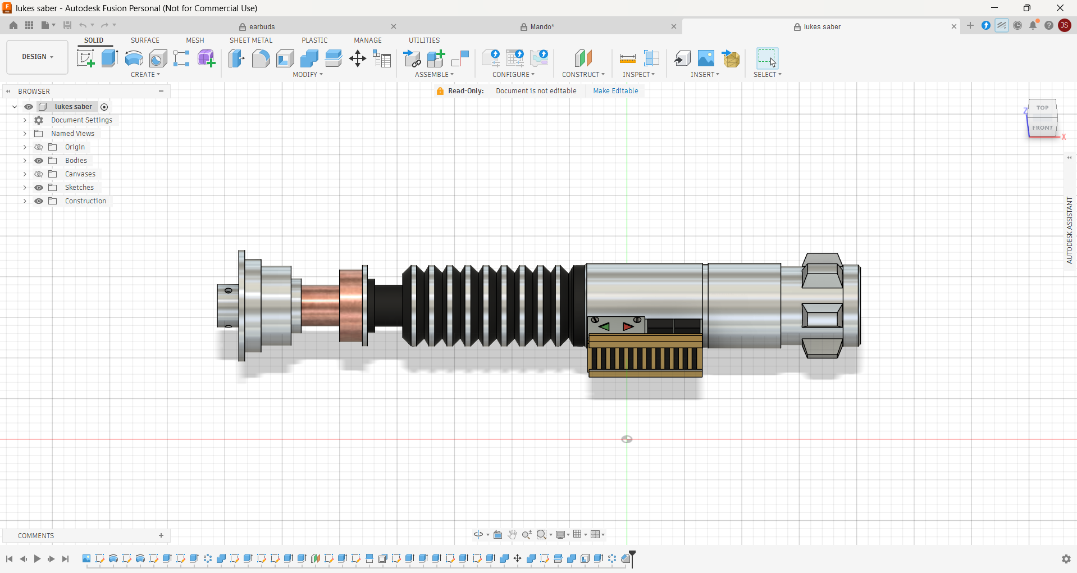Viewport: 1077px width, 573px height.
Task: Select the Create Sketch tool
Action: (85, 58)
